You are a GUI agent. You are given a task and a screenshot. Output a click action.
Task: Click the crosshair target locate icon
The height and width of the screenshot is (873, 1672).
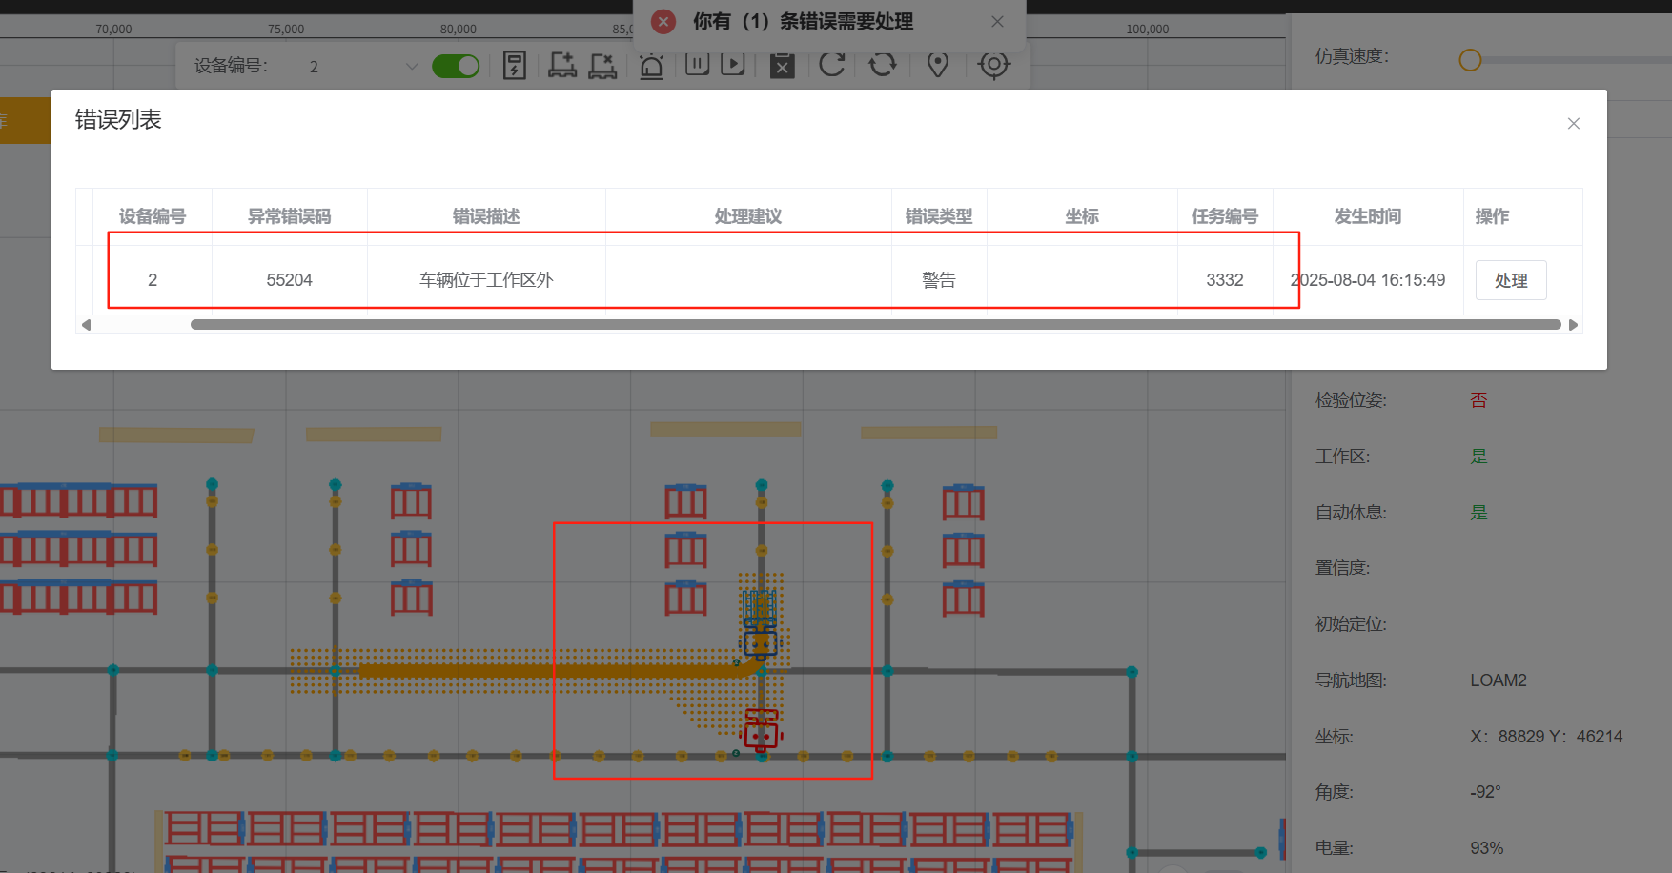pyautogui.click(x=993, y=65)
